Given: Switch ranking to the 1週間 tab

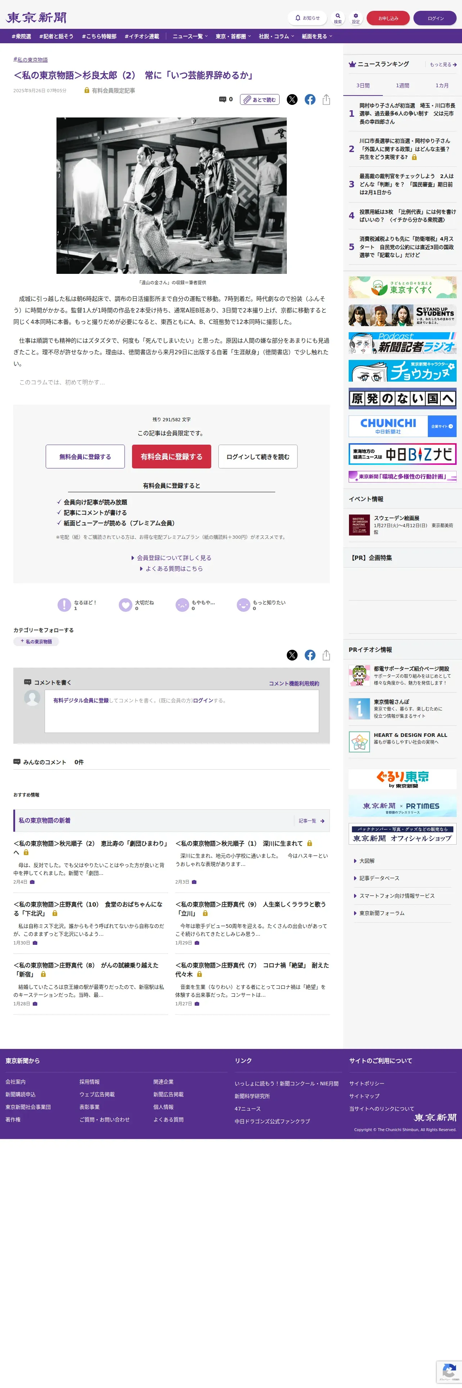Looking at the screenshot, I should (x=402, y=86).
